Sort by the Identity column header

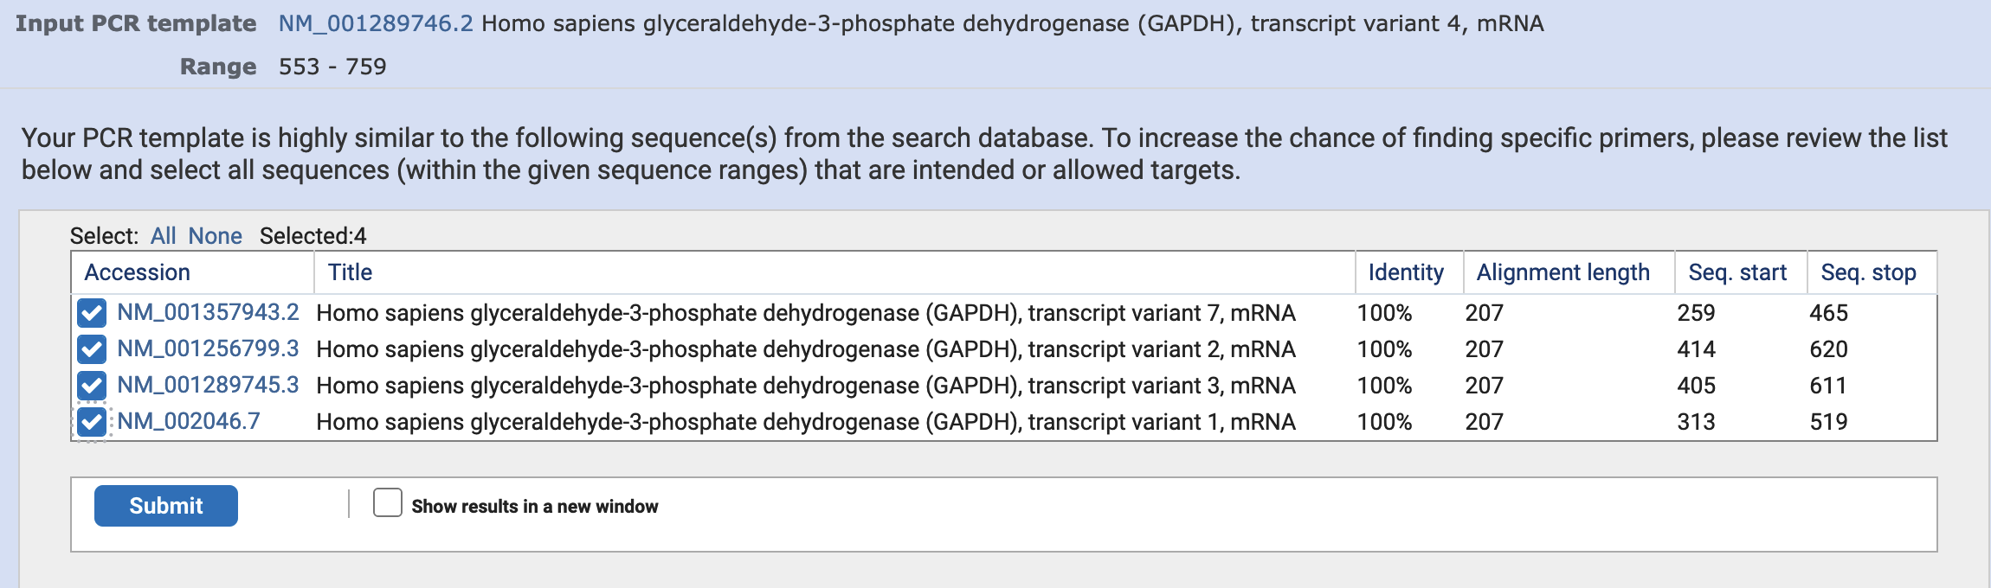[x=1406, y=272]
